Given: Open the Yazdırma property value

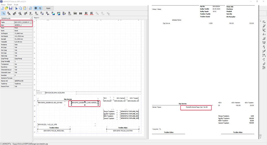Looking at the screenshot, I should [x=23, y=84].
